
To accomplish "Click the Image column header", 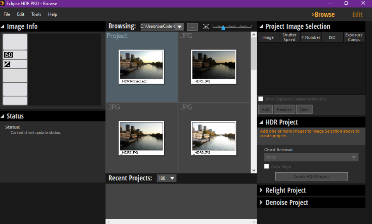I will coord(268,37).
